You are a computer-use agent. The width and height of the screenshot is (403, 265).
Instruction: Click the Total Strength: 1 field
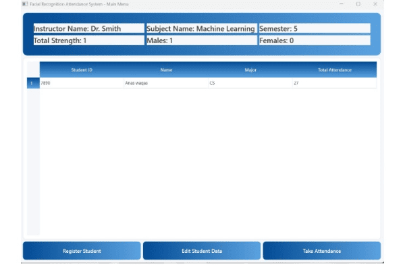click(89, 40)
